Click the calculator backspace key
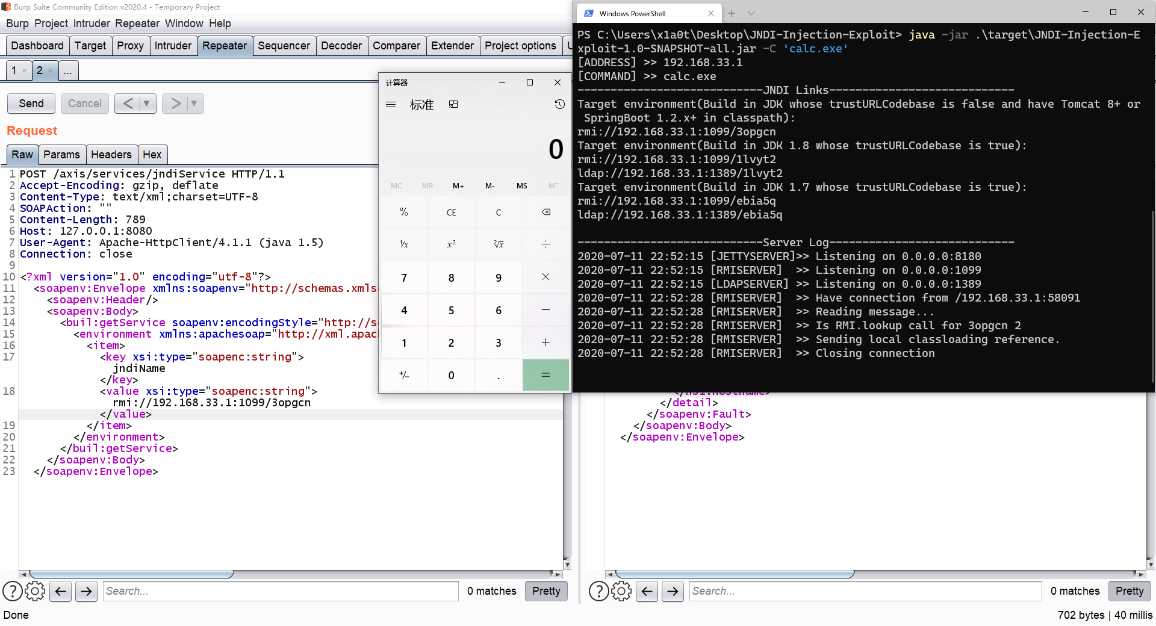 (x=545, y=212)
